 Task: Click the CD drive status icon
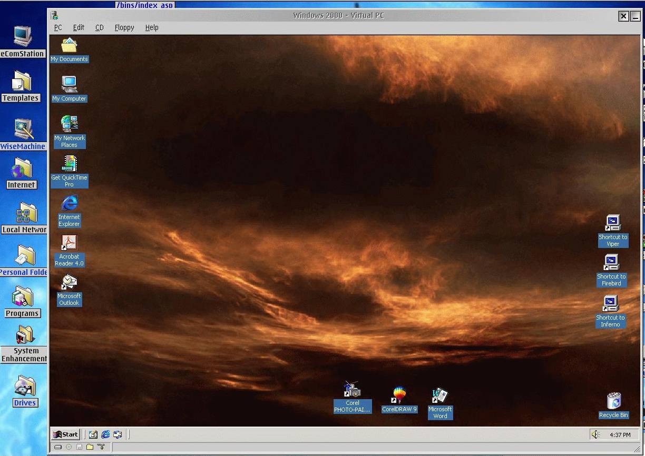69,447
